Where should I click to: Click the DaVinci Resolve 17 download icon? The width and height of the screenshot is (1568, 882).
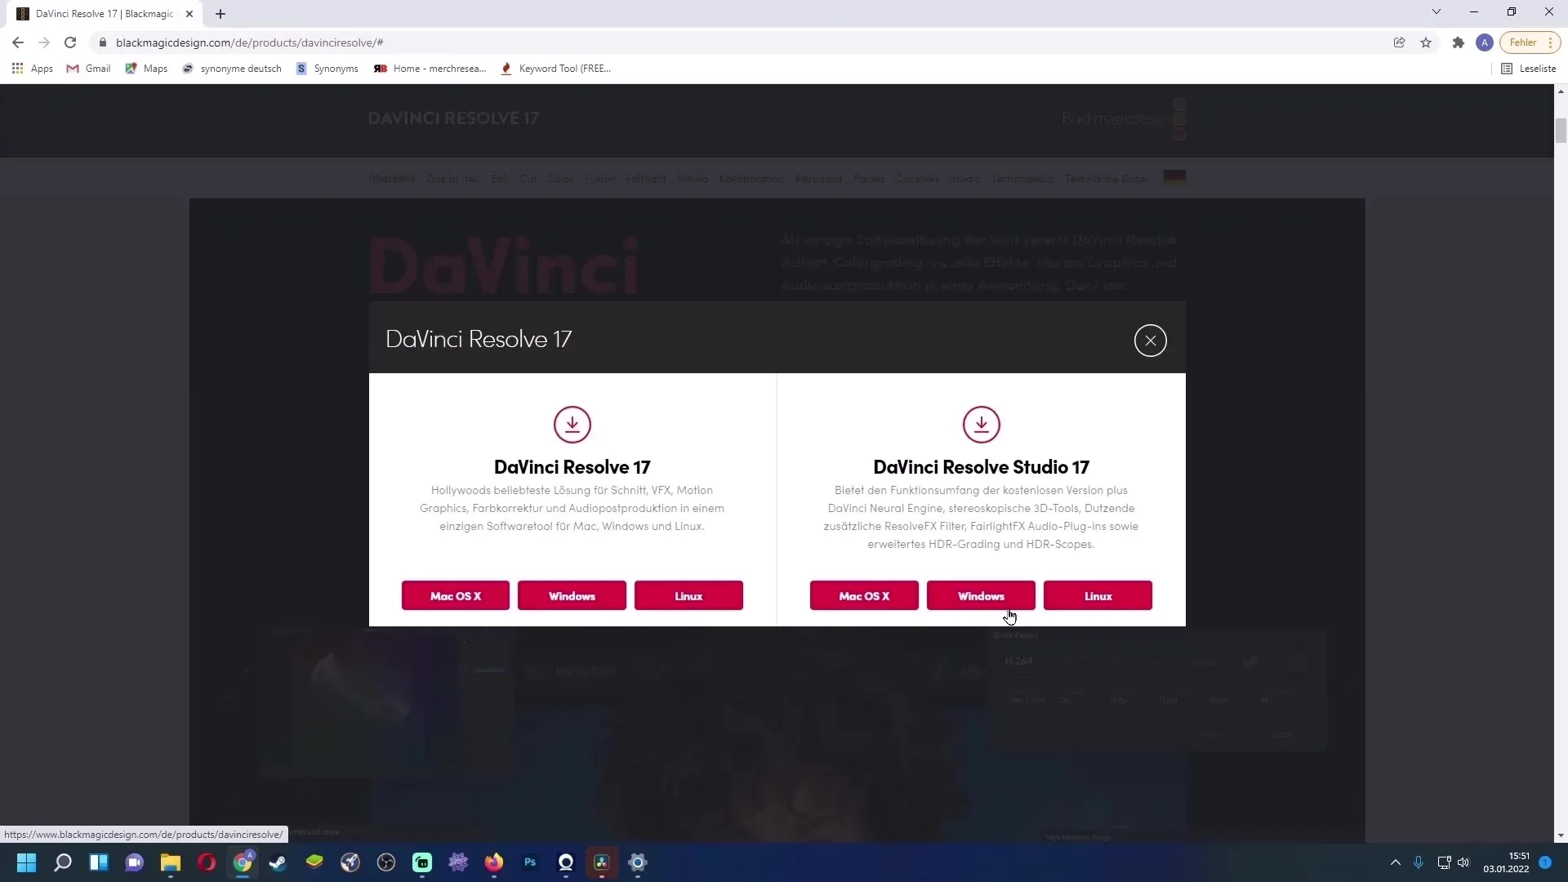pos(572,425)
